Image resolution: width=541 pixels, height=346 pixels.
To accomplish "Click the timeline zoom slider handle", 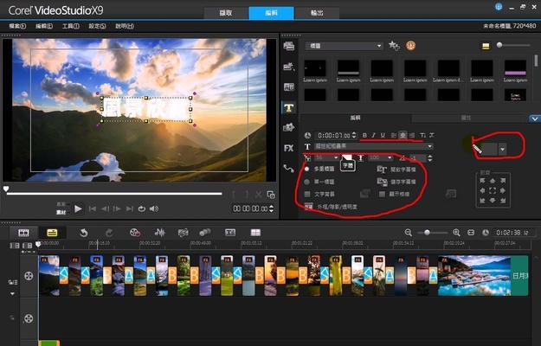I will pyautogui.click(x=427, y=233).
